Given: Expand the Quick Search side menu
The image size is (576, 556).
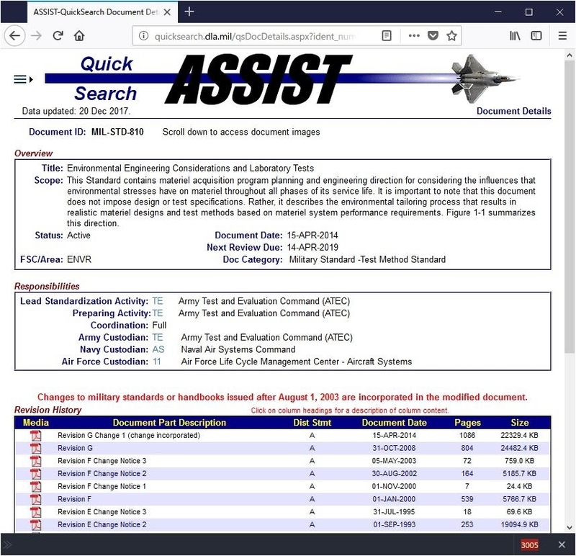Looking at the screenshot, I should [23, 79].
